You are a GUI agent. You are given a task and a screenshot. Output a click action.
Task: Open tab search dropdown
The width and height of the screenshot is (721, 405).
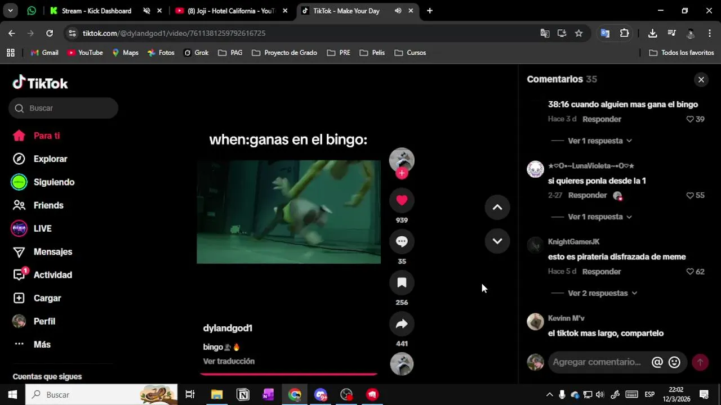10,11
